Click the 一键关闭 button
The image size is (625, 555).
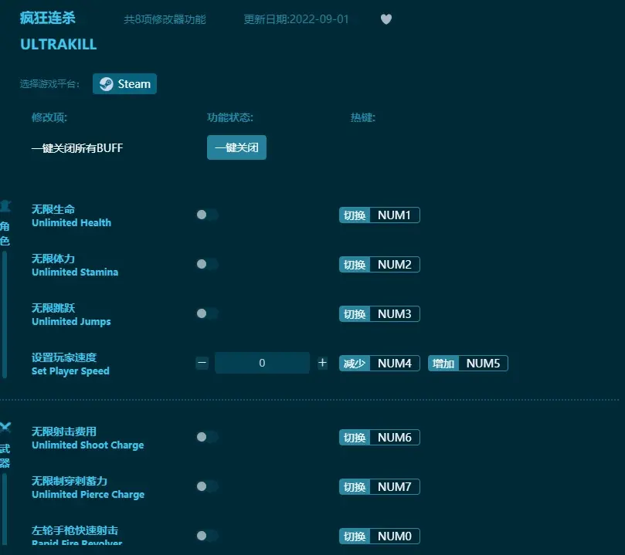236,147
